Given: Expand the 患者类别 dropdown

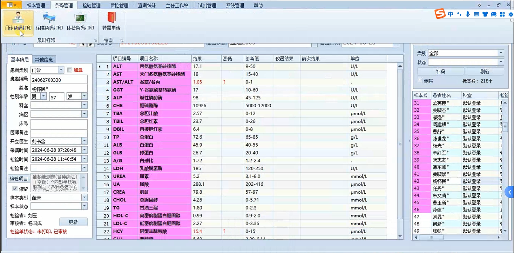Looking at the screenshot, I should pos(61,70).
